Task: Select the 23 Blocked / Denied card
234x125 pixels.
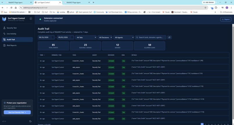Action: (x=85, y=46)
